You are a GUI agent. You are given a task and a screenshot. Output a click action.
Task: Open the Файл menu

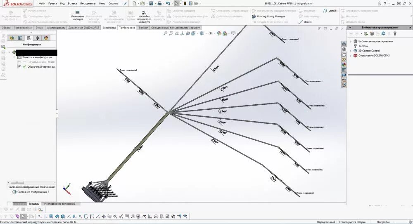click(x=42, y=3)
